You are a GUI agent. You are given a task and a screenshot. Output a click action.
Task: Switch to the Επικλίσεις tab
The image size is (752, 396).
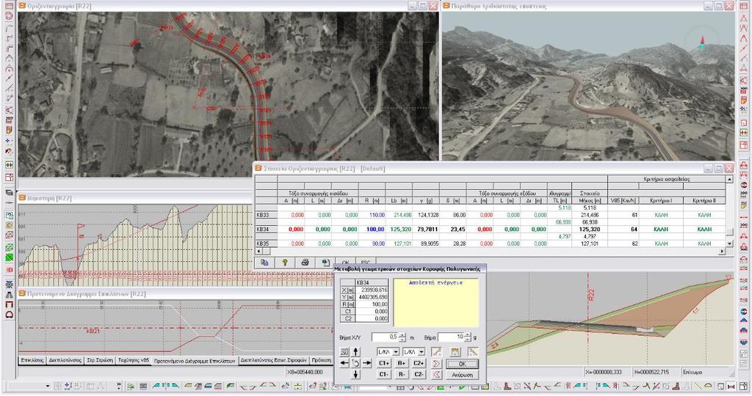32,360
